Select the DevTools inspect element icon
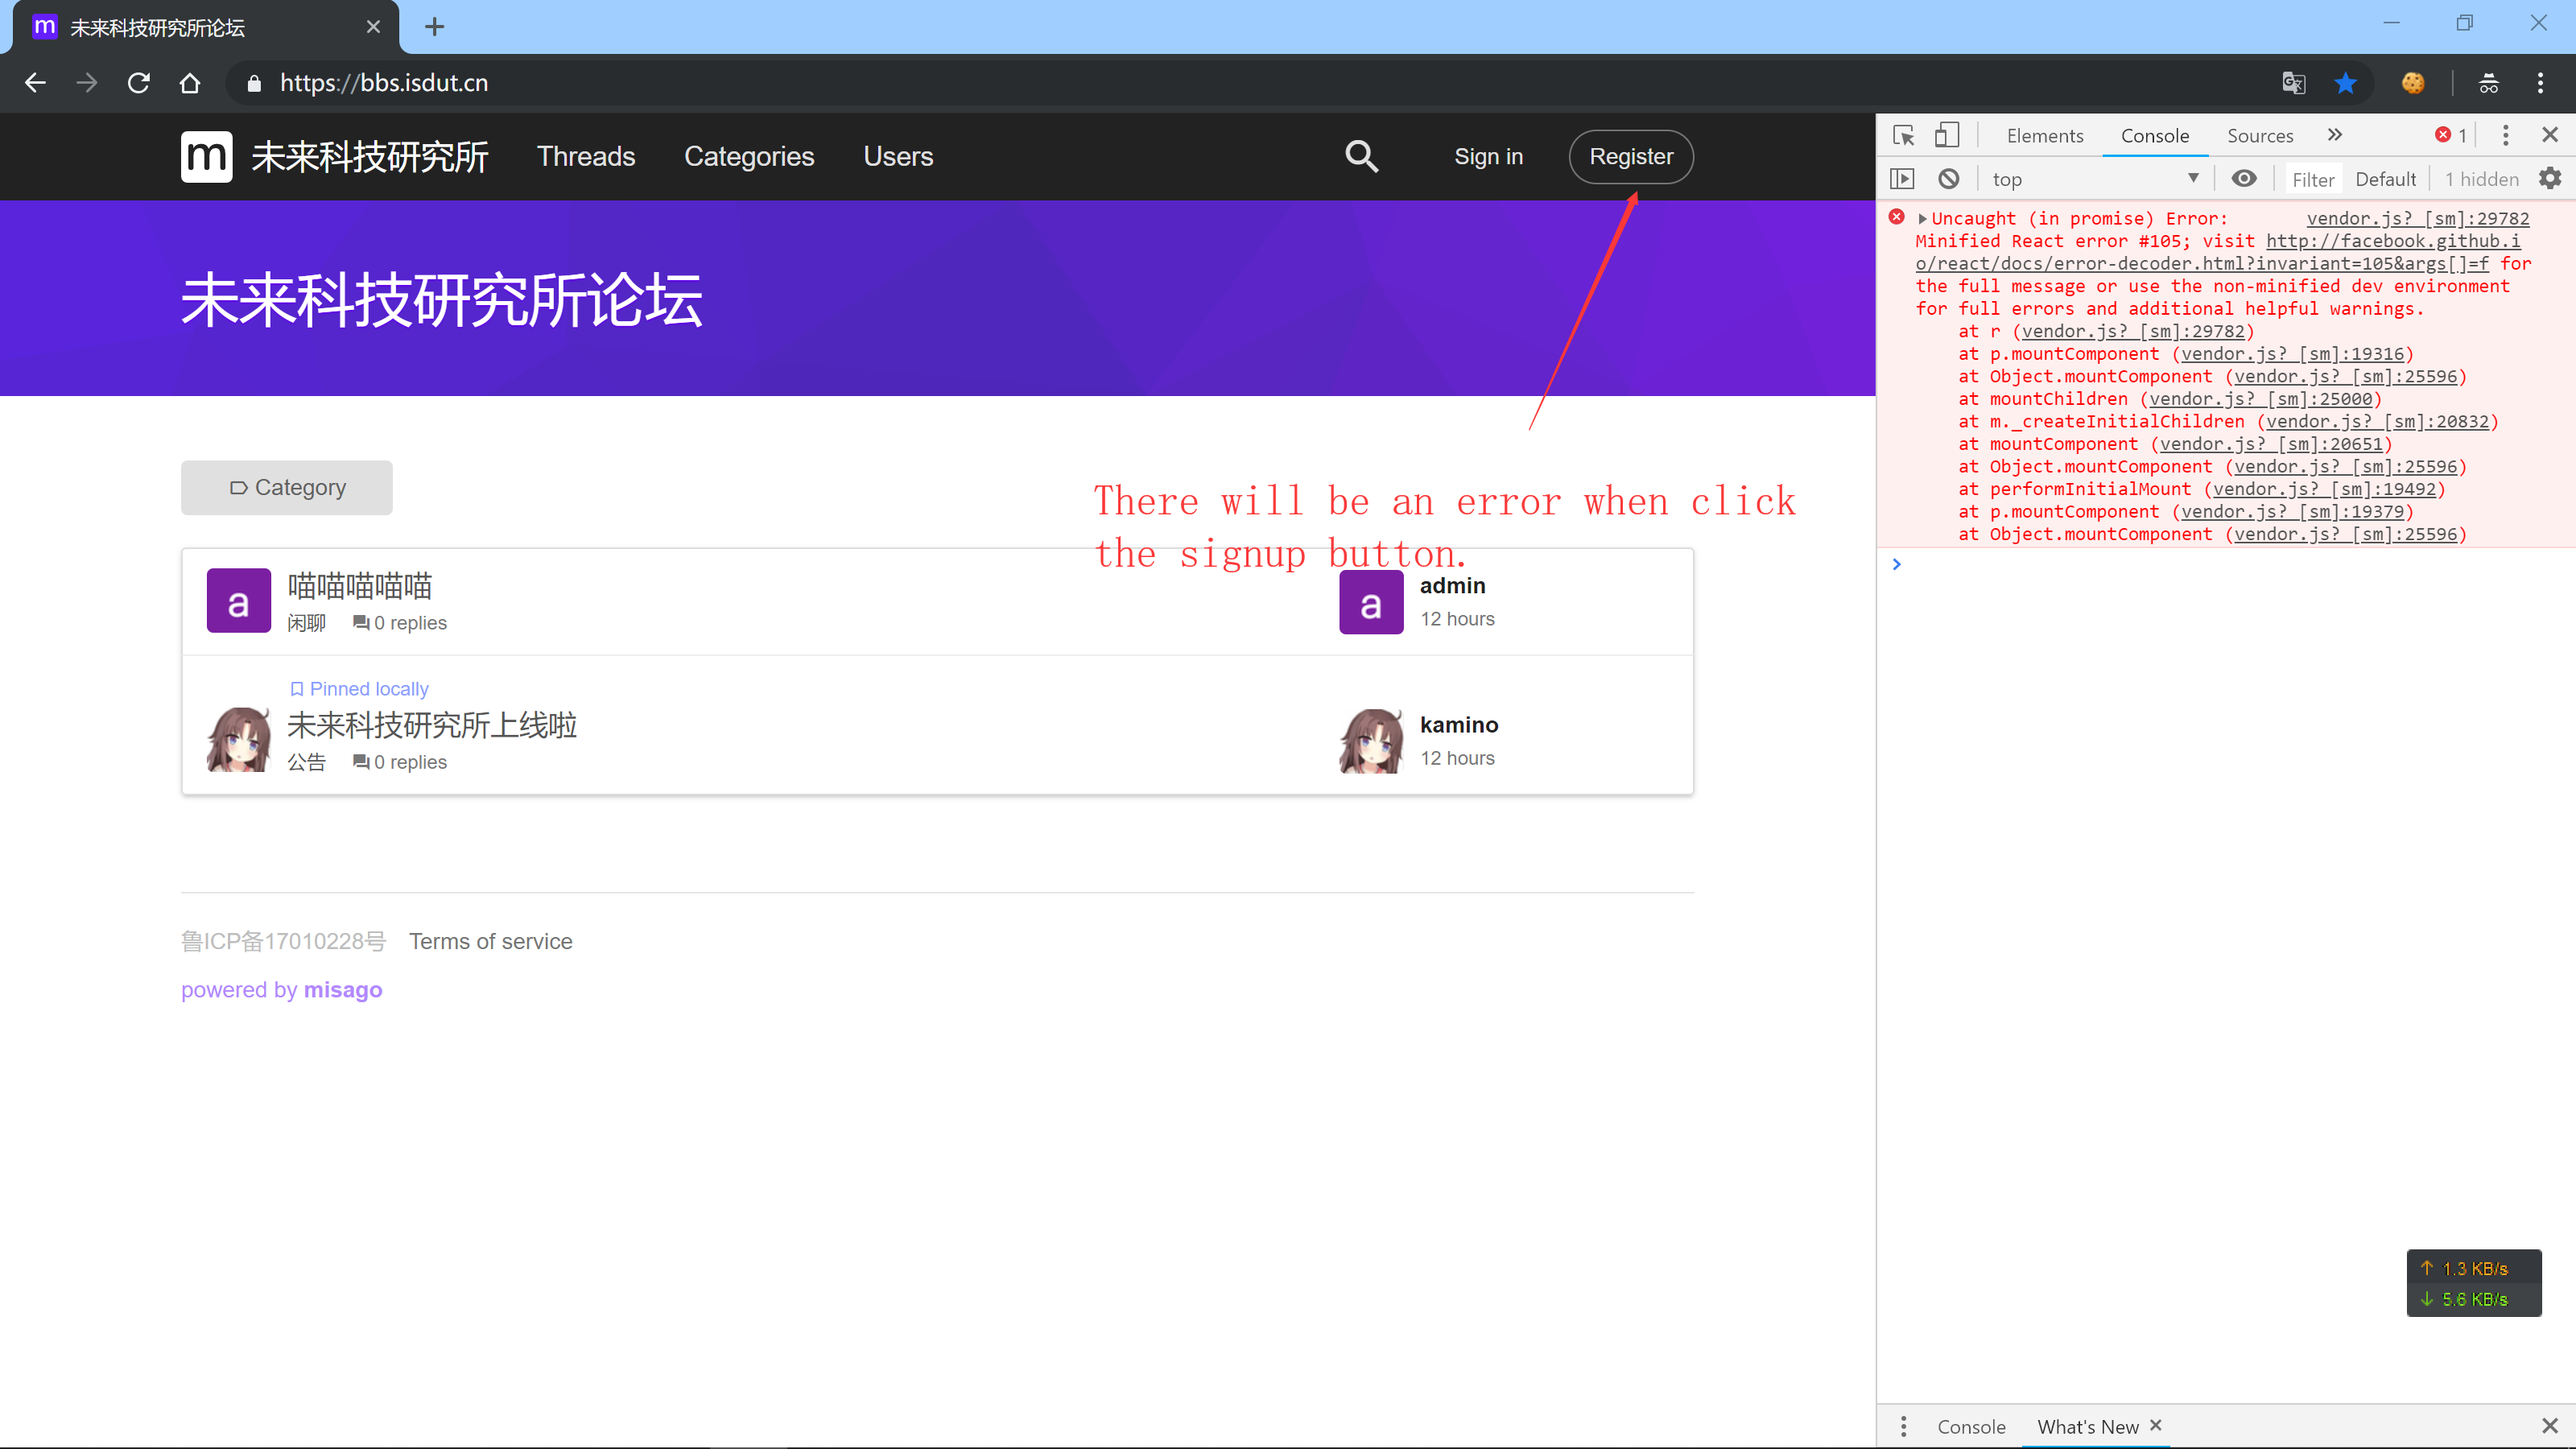The height and width of the screenshot is (1449, 2576). tap(1903, 135)
